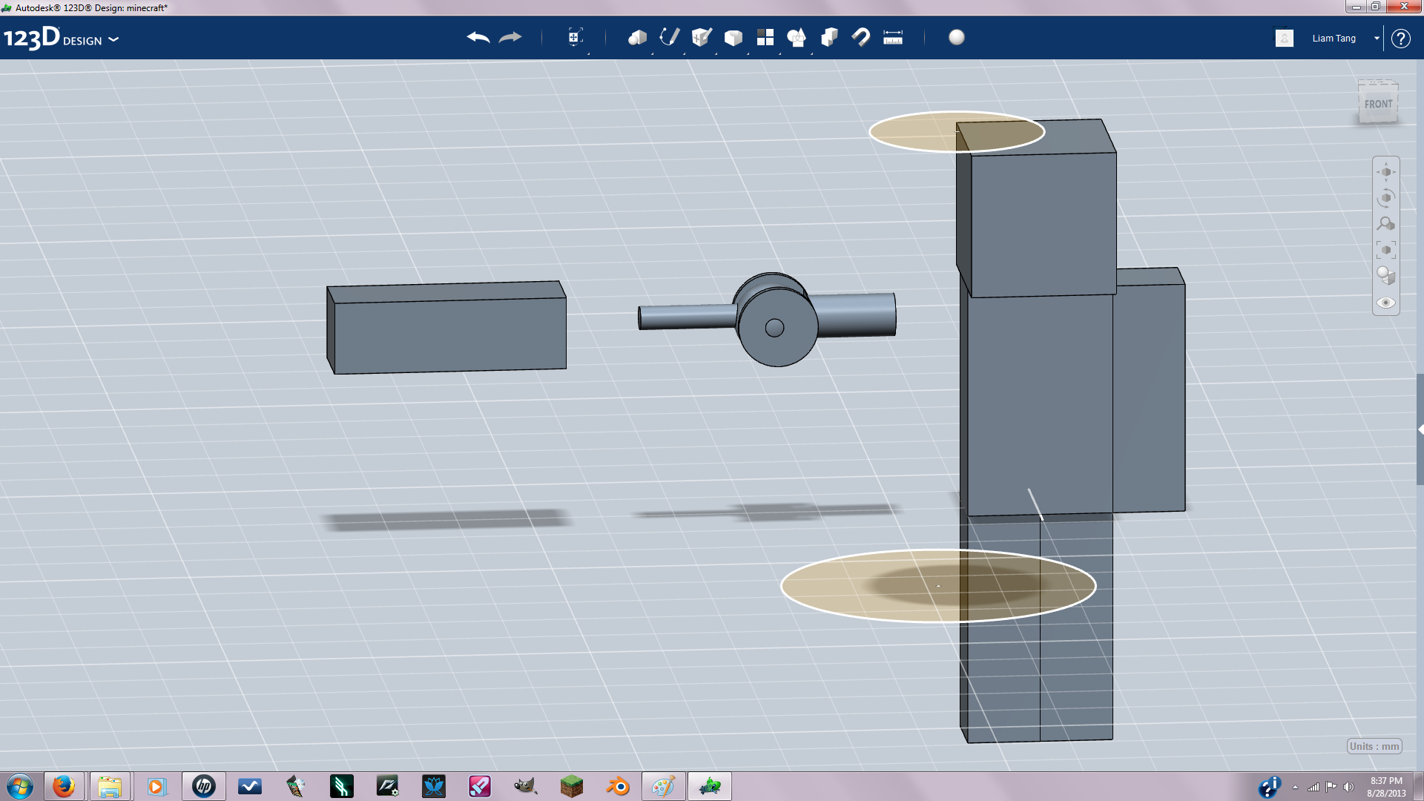The height and width of the screenshot is (801, 1424).
Task: Expand the Pattern flyout arrow
Action: point(780,53)
